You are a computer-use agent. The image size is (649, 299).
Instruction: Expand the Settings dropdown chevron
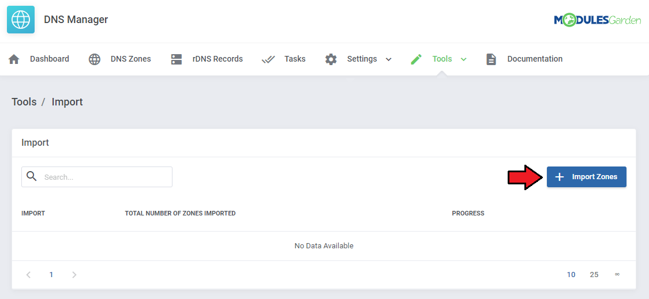[388, 59]
